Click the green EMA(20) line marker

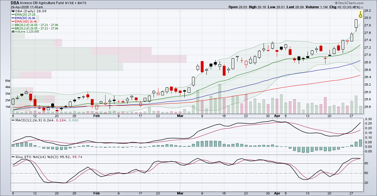click(x=13, y=14)
